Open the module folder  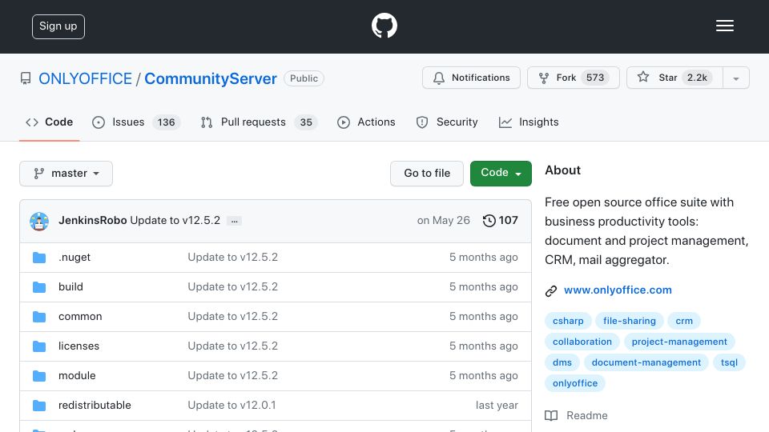tap(77, 376)
